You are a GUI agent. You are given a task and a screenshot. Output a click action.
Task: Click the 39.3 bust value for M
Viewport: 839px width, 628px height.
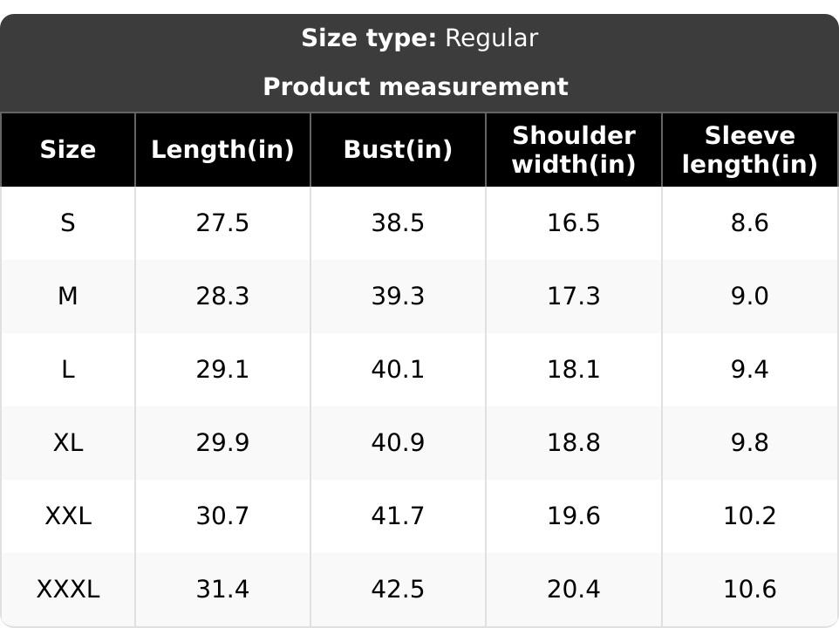pyautogui.click(x=398, y=297)
